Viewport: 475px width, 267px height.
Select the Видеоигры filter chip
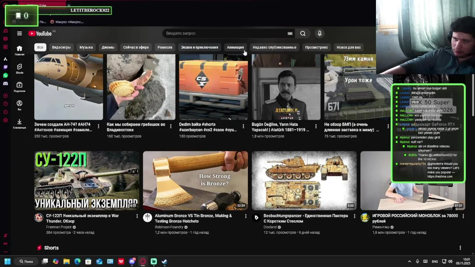(61, 47)
